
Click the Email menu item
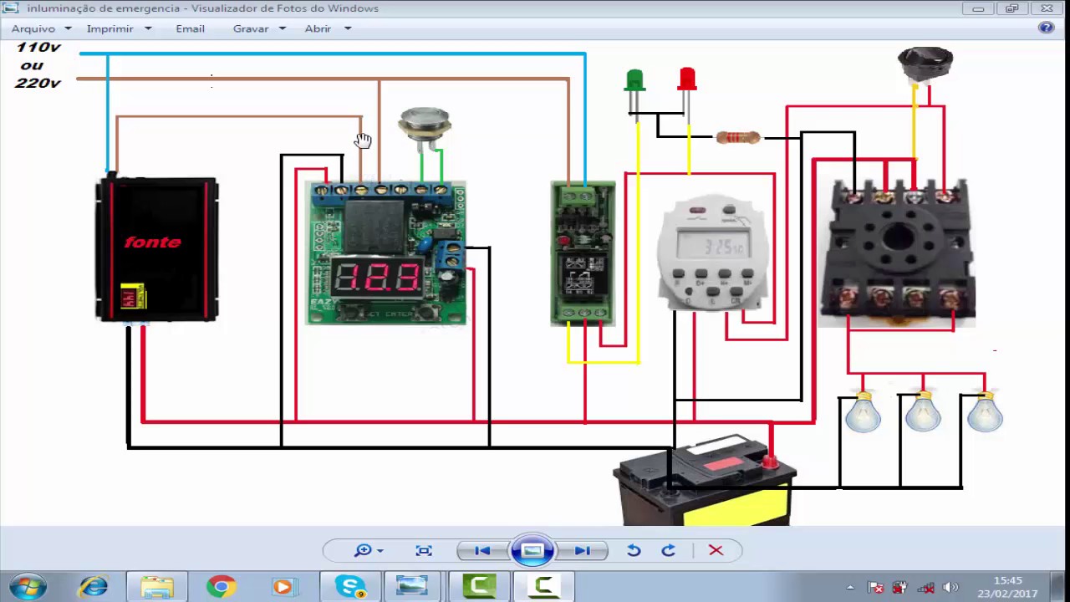pyautogui.click(x=190, y=28)
